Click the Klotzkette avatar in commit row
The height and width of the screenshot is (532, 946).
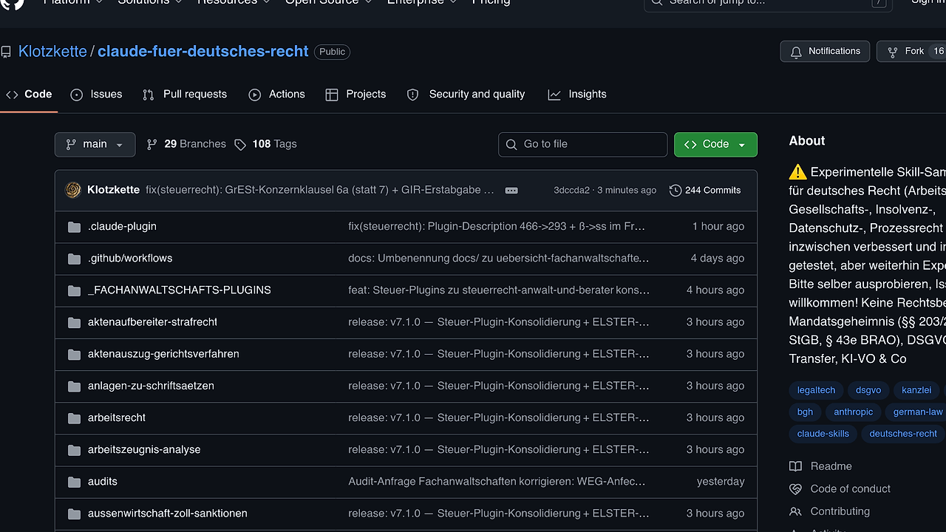73,190
